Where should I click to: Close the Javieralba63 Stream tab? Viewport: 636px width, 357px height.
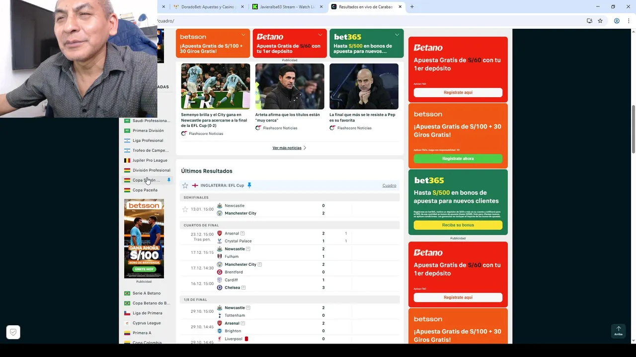(321, 7)
